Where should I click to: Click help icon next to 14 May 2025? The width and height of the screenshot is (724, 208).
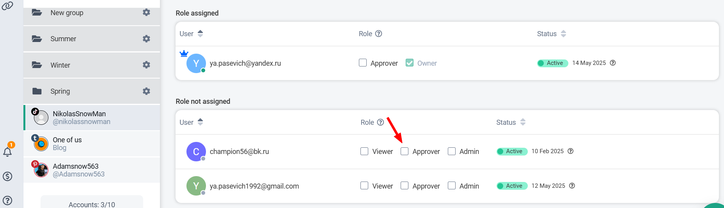coord(613,63)
